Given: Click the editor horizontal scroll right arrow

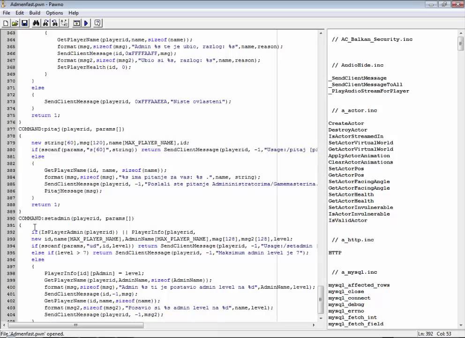Looking at the screenshot, I should click(314, 325).
